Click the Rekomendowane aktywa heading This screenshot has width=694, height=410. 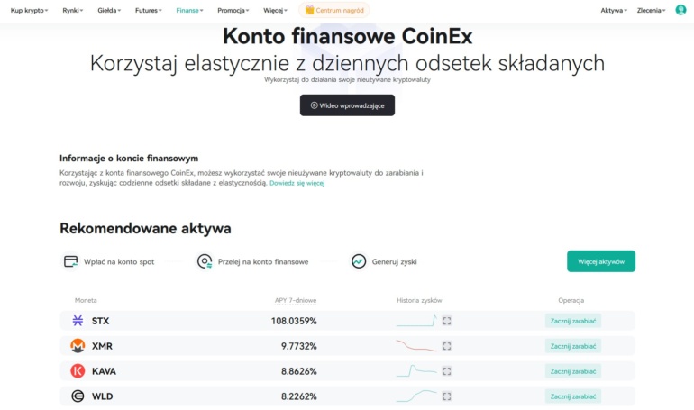pos(145,228)
